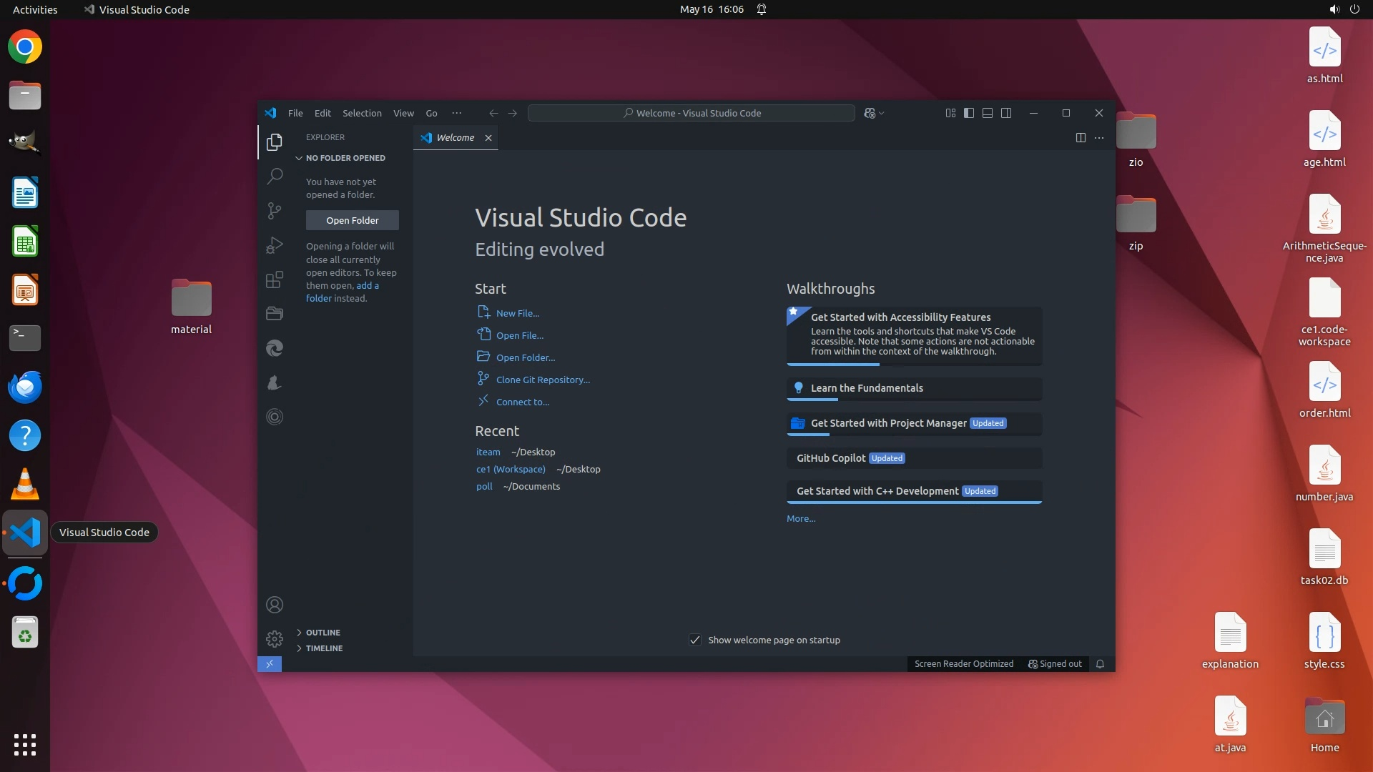Screen dimensions: 1373x772
Task: Uncheck Show welcome page on startup
Action: click(694, 640)
